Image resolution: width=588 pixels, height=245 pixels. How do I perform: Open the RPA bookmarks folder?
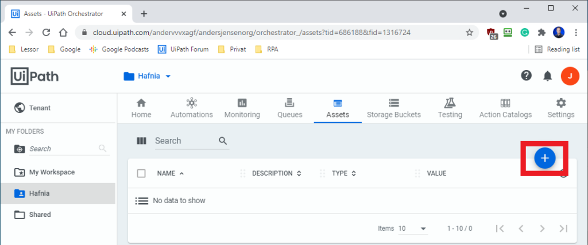click(x=266, y=49)
